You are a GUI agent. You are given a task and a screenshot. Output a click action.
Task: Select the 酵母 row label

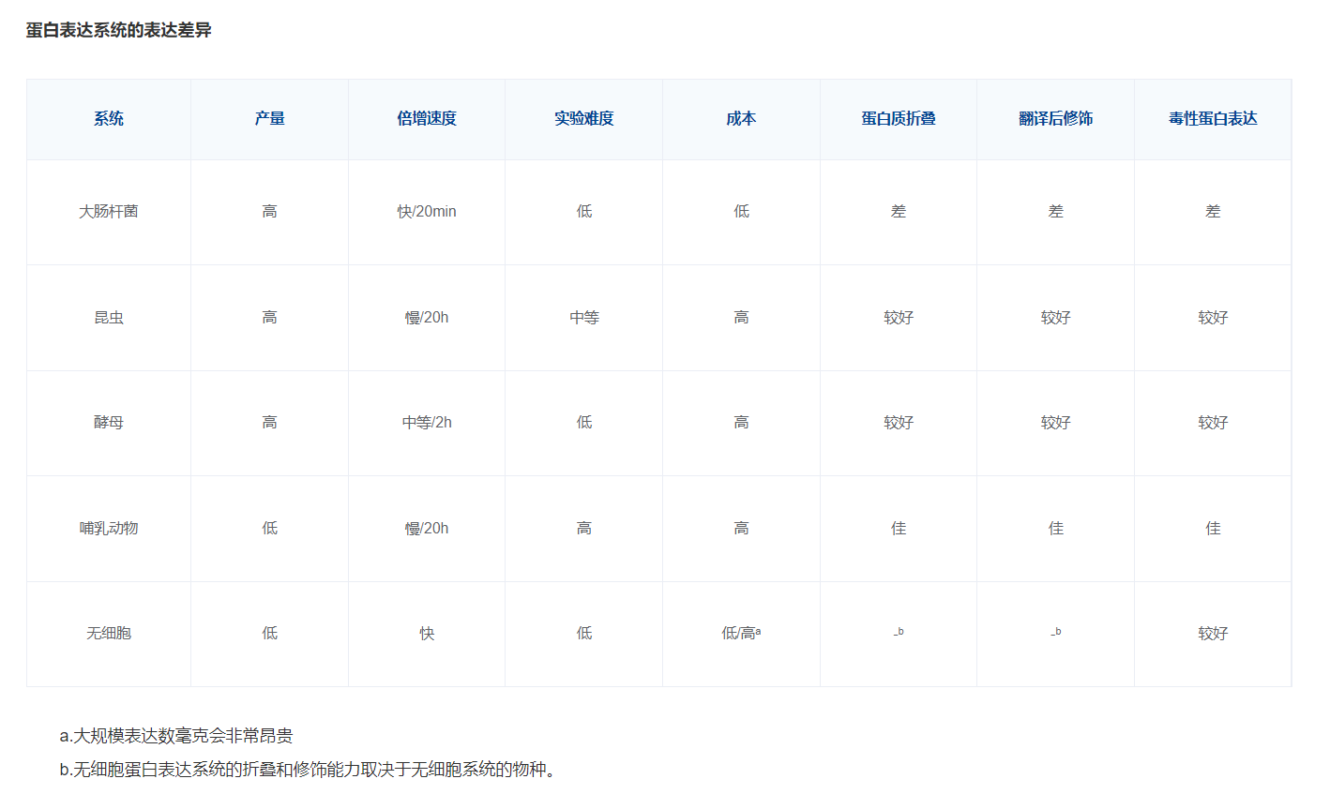109,423
